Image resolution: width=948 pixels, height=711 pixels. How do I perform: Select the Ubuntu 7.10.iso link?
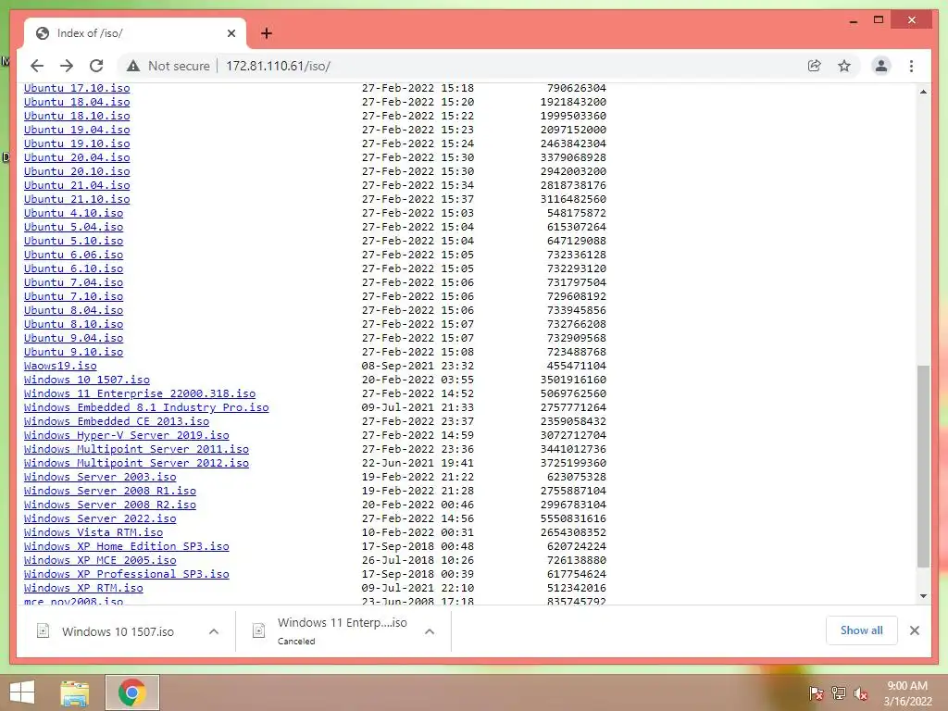tap(73, 297)
